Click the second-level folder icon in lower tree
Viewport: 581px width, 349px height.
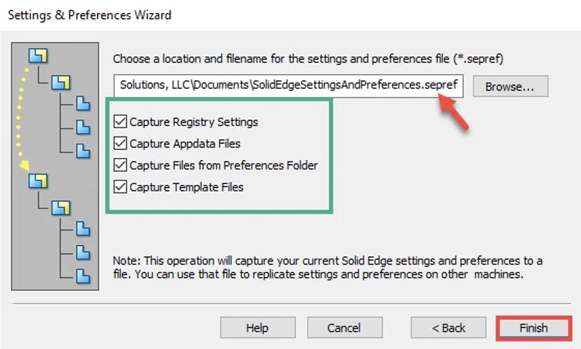coord(61,208)
